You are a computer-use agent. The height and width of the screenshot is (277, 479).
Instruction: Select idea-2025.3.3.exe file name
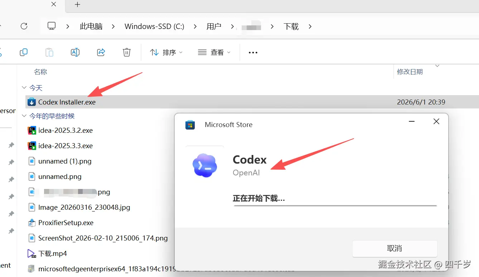click(x=66, y=146)
